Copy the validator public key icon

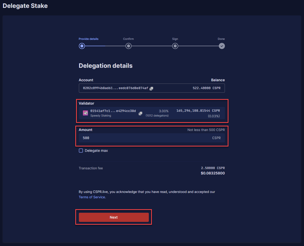(140, 113)
